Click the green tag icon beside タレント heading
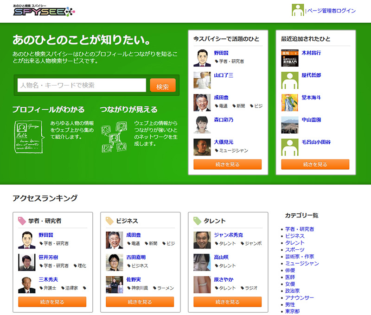Viewport: 371px width, 315px height. (197, 221)
